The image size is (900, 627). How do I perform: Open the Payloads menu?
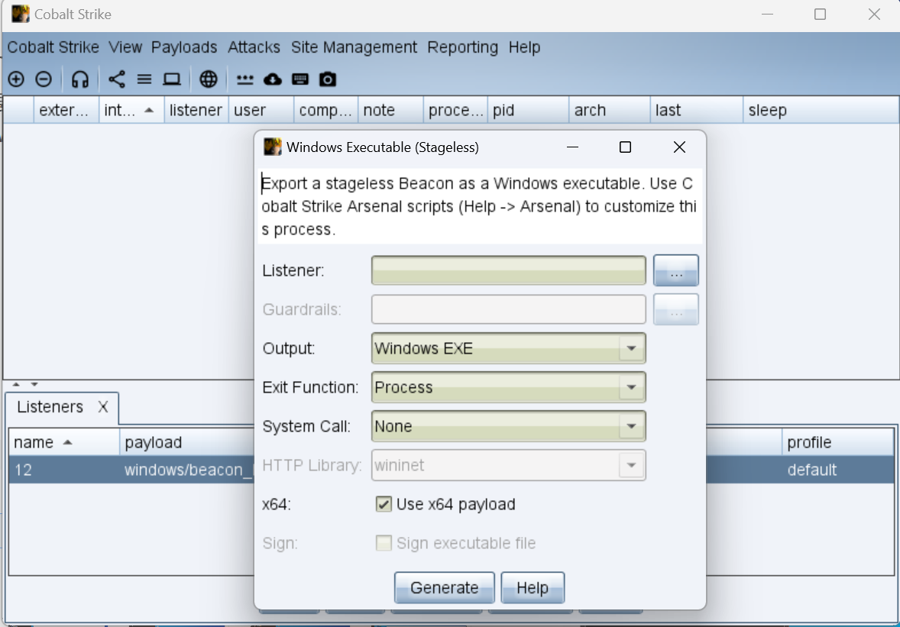click(x=184, y=47)
